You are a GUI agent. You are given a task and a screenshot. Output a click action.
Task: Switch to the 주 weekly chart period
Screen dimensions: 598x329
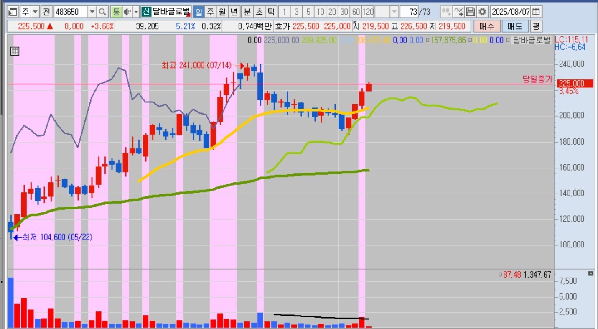[211, 11]
